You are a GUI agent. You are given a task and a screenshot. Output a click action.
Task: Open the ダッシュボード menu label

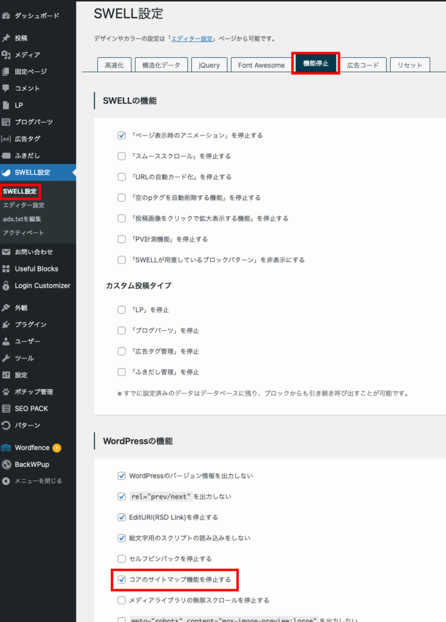tap(37, 16)
